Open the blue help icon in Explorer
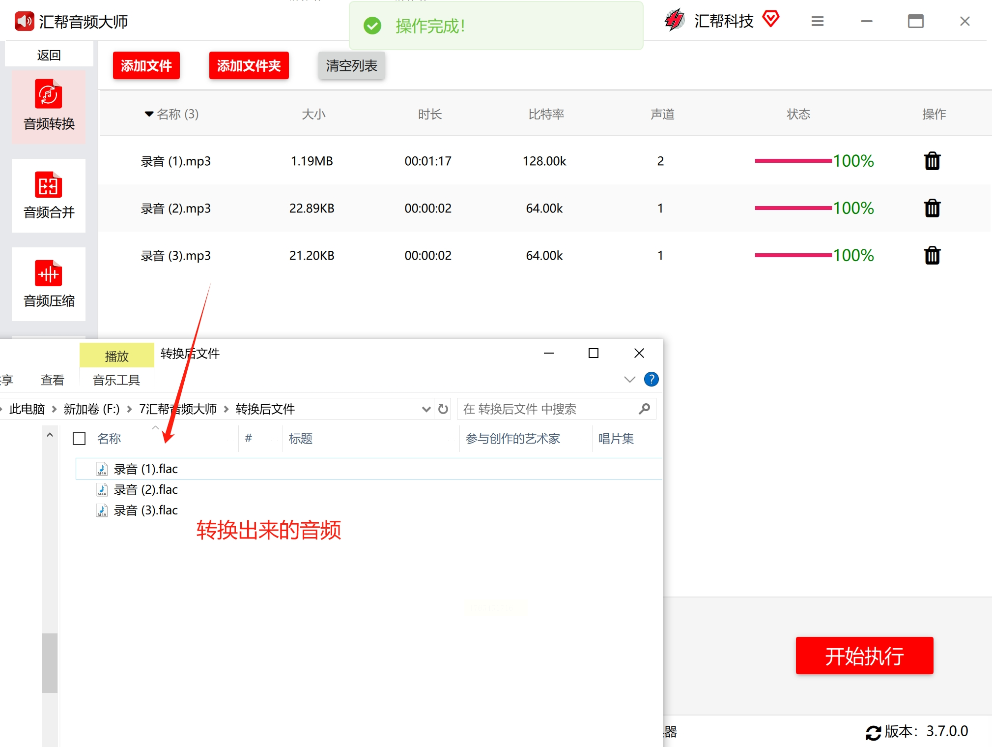 (x=651, y=379)
